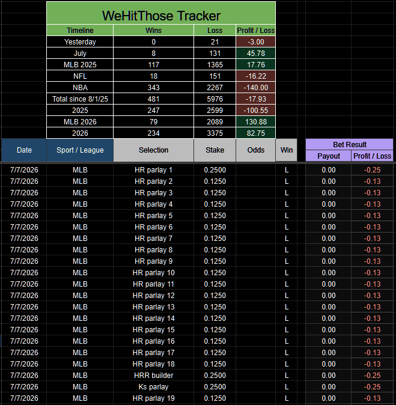The height and width of the screenshot is (405, 396).
Task: Click the profit -0.25 for HRR builder
Action: tap(372, 376)
